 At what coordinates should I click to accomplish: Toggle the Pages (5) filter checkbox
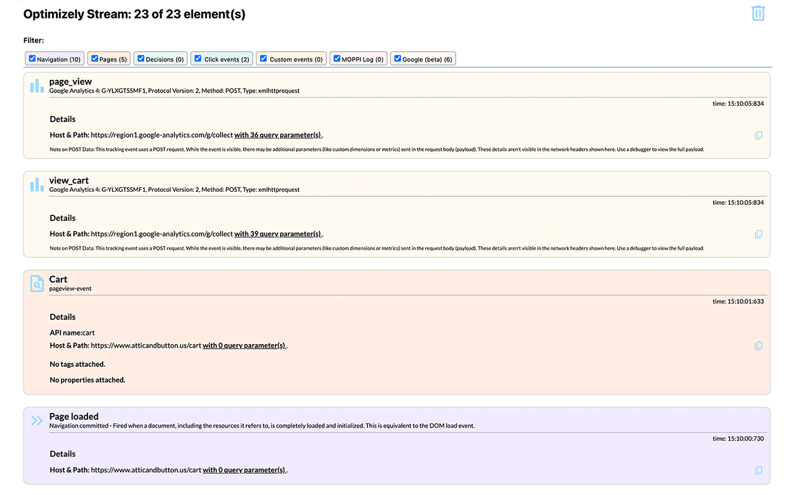pyautogui.click(x=95, y=59)
